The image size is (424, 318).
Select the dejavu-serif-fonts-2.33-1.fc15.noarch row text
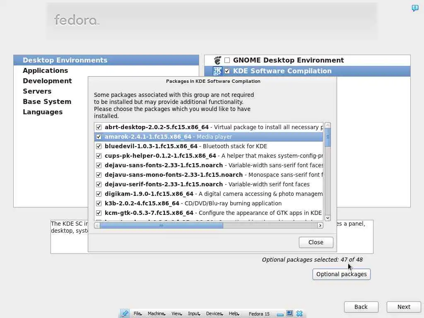pos(164,184)
